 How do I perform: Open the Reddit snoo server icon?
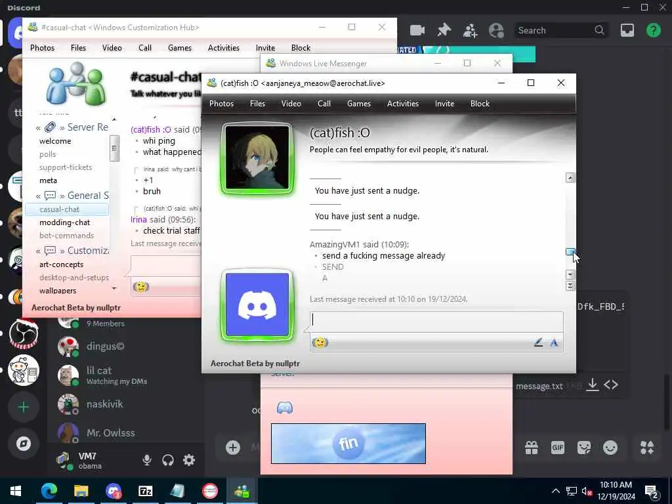point(24,370)
